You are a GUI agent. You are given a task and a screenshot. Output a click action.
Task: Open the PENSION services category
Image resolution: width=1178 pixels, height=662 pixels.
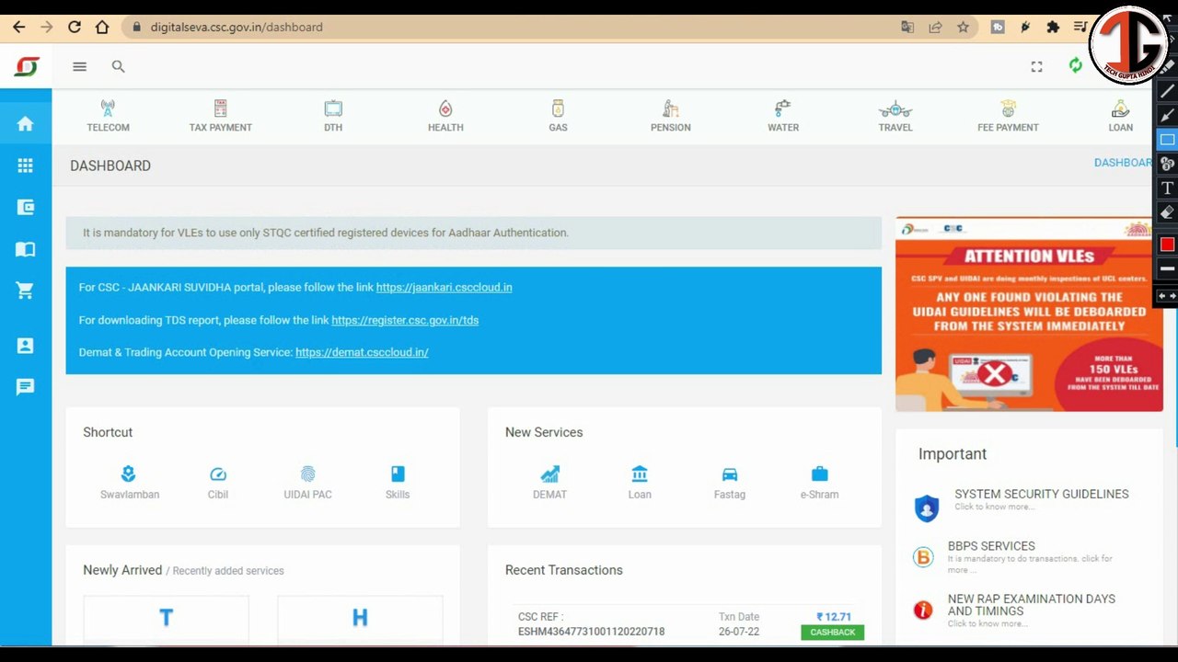pyautogui.click(x=670, y=116)
